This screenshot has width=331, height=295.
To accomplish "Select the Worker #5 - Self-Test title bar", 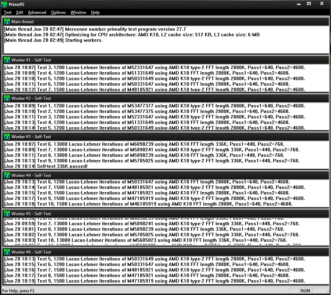I will click(x=166, y=213).
